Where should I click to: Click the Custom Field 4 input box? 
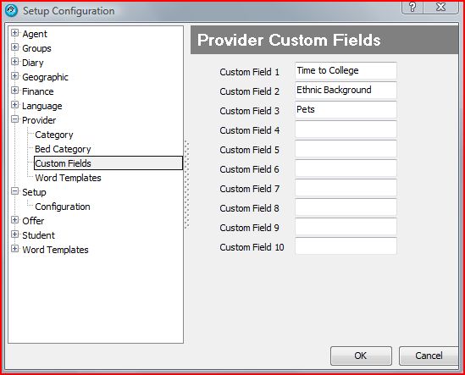[346, 130]
